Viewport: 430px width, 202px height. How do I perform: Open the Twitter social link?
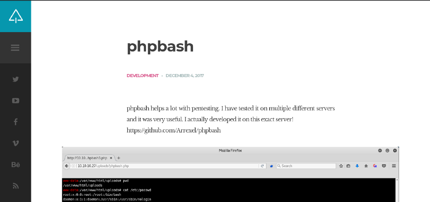coord(16,79)
